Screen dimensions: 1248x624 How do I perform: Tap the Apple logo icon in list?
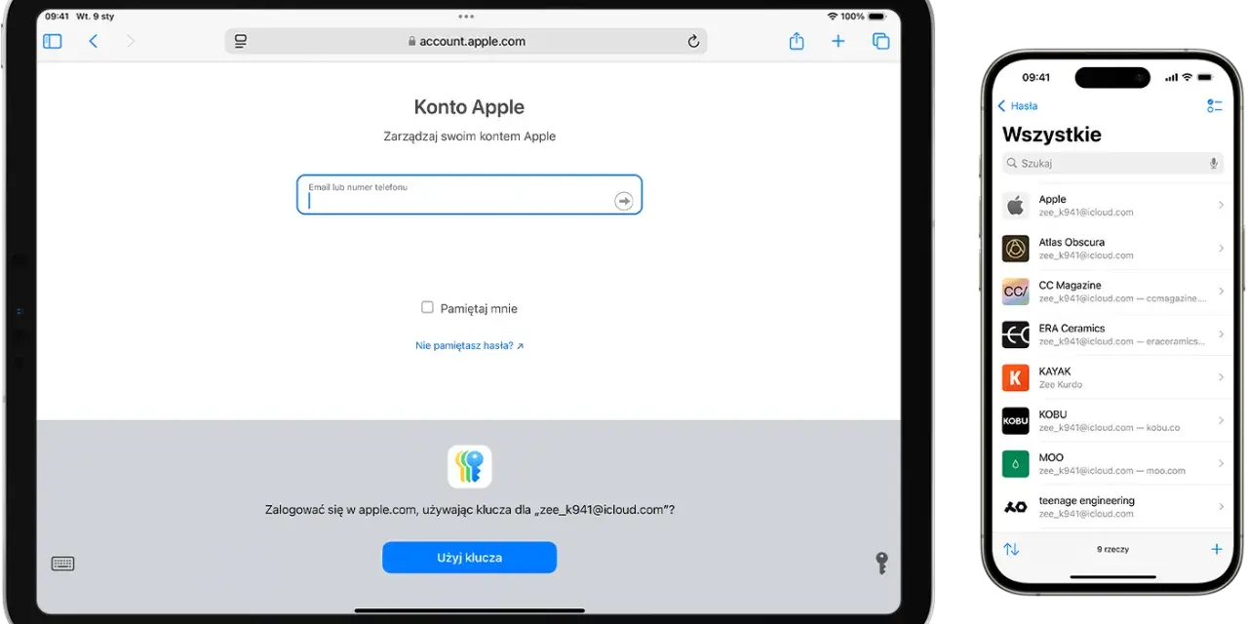coord(1016,206)
